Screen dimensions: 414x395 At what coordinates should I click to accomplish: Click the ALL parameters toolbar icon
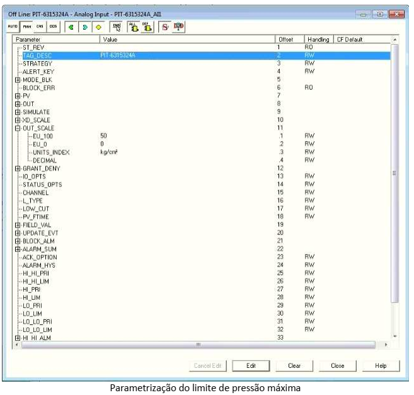134,27
